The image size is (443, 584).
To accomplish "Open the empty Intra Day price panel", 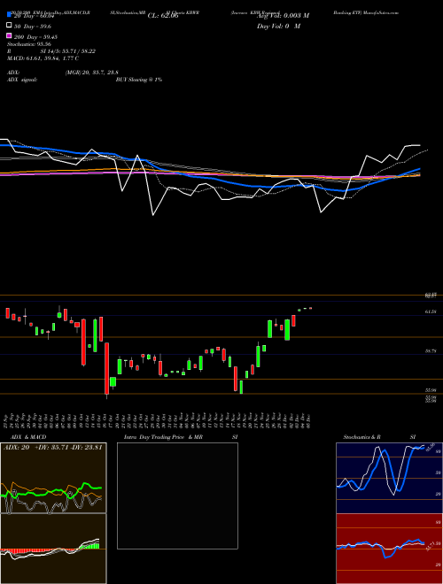I will [177, 496].
